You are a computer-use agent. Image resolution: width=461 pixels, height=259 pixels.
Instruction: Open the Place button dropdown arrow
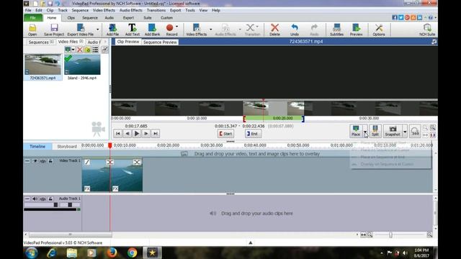(365, 131)
